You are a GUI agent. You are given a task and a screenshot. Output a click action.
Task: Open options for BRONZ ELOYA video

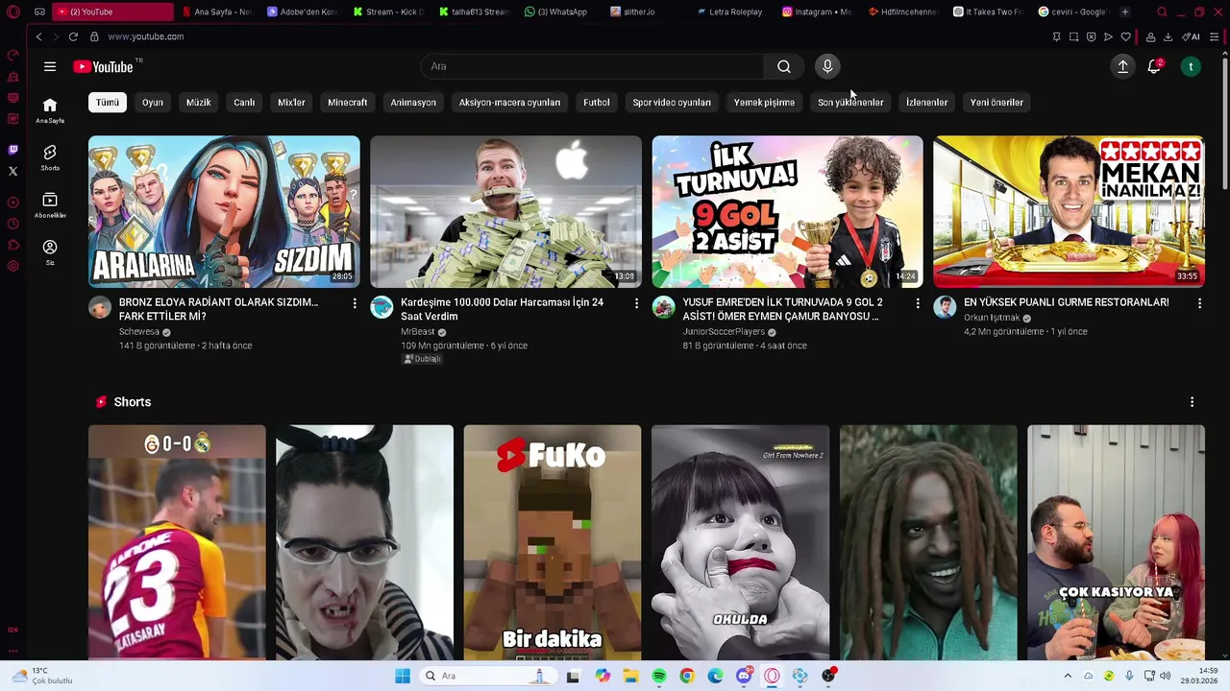point(355,303)
